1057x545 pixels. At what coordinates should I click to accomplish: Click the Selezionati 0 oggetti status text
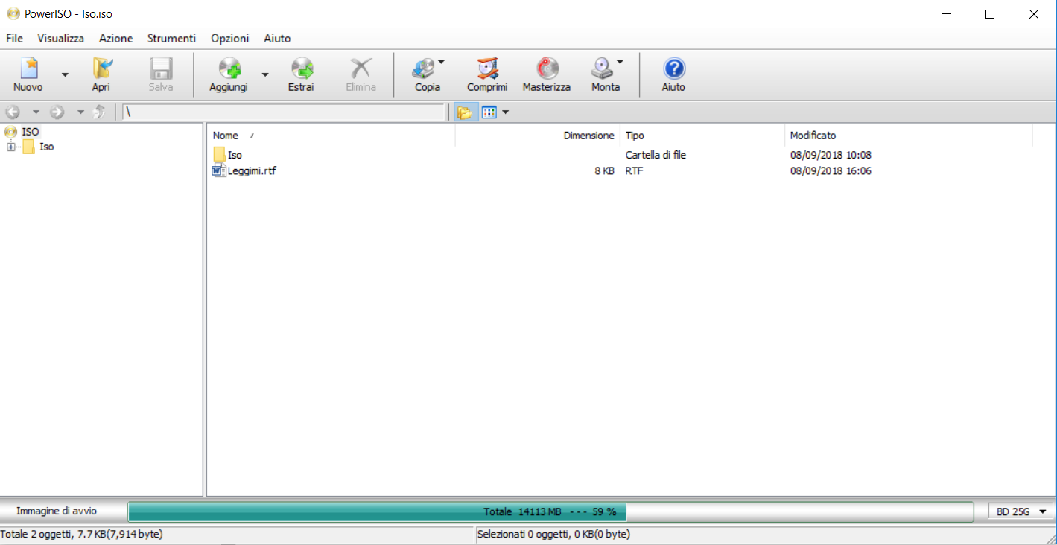(x=553, y=534)
